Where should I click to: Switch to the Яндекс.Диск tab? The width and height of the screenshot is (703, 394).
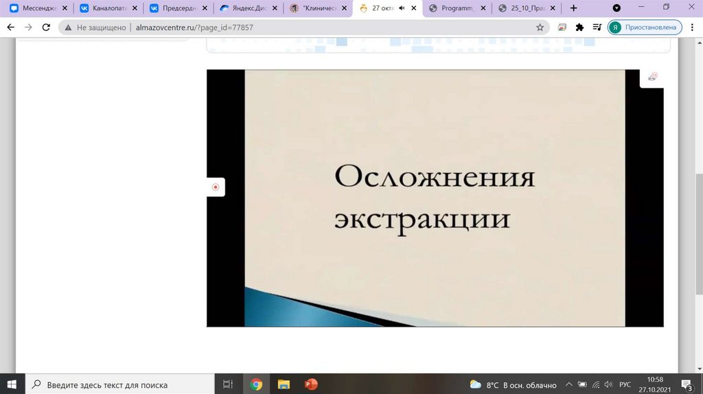244,8
